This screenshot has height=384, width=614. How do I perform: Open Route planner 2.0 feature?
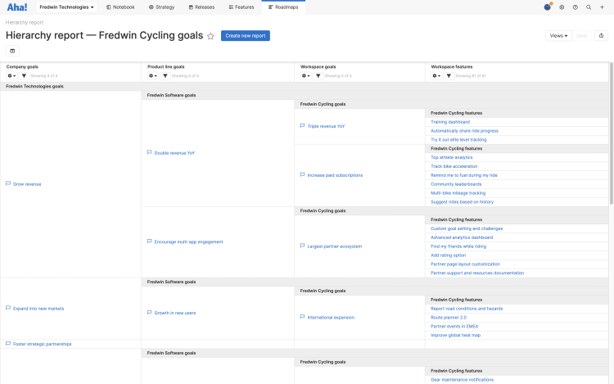pos(449,318)
